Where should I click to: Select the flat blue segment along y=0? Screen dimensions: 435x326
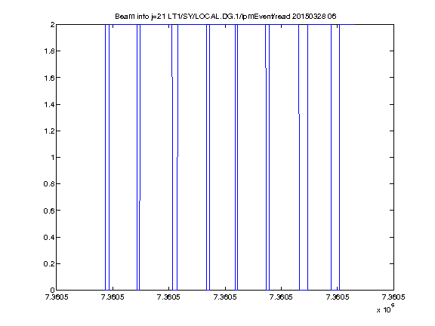(x=304, y=290)
